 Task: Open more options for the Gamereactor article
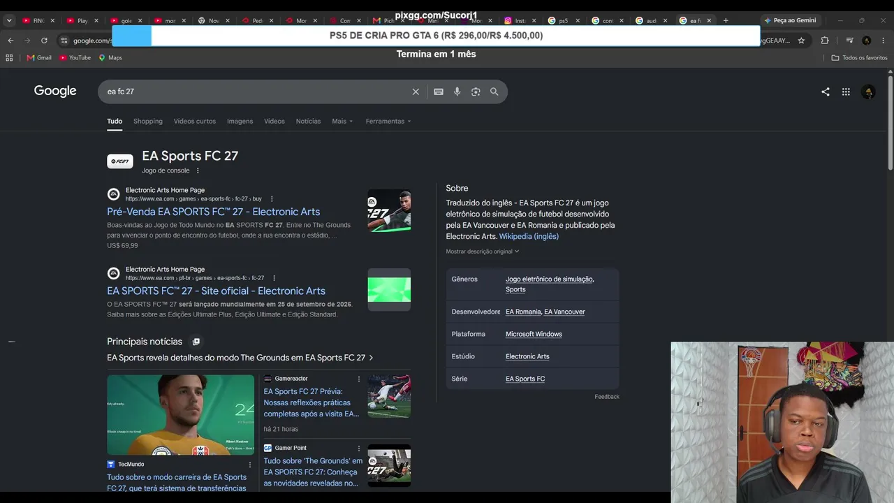[x=359, y=379]
